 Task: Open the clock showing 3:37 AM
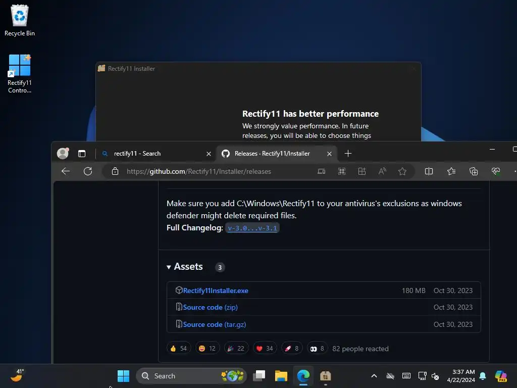460,376
